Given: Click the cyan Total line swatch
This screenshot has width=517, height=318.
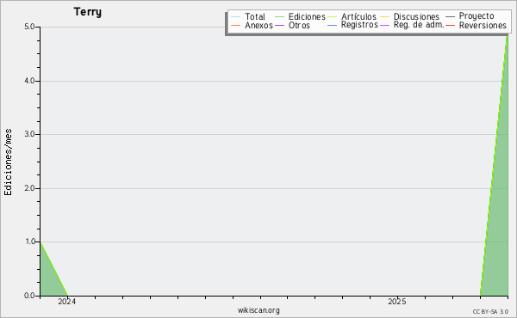Looking at the screenshot, I should point(236,17).
